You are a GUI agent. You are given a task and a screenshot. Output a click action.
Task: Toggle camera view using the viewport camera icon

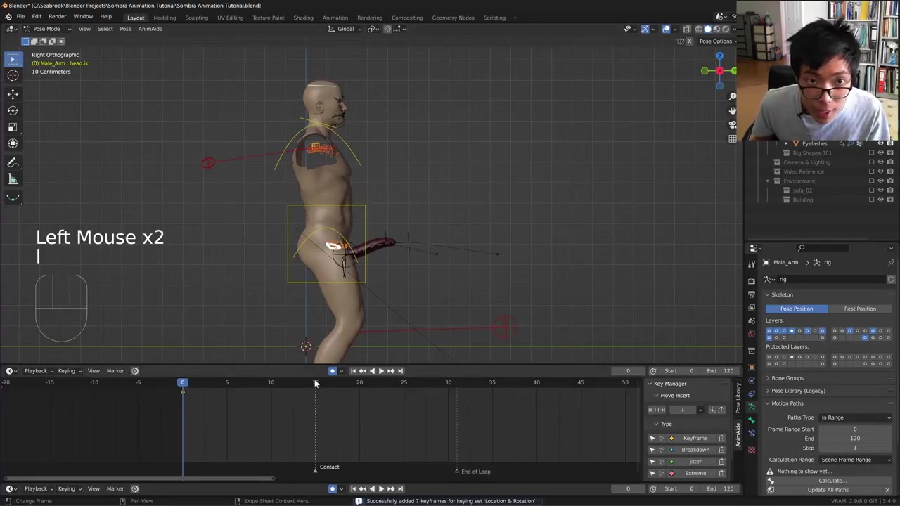732,124
